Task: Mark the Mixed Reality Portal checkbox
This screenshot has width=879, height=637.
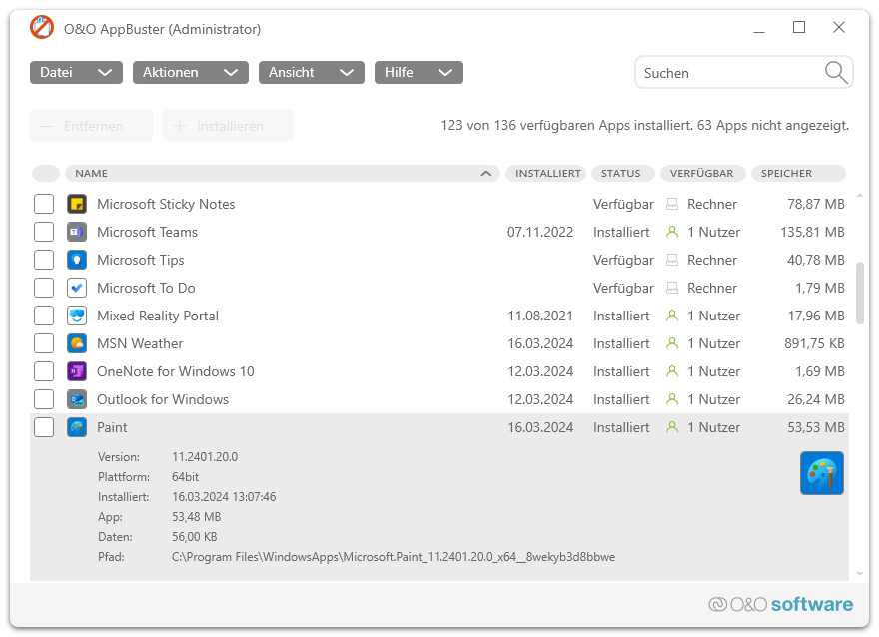Action: pos(44,316)
